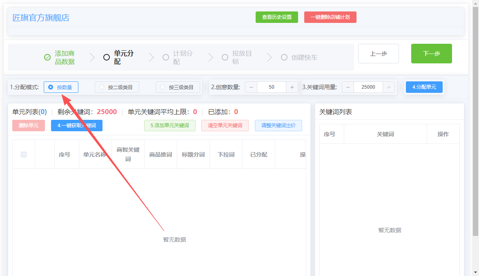
Task: Click the 匠旗官方旗舰店 store title
Action: click(x=41, y=18)
